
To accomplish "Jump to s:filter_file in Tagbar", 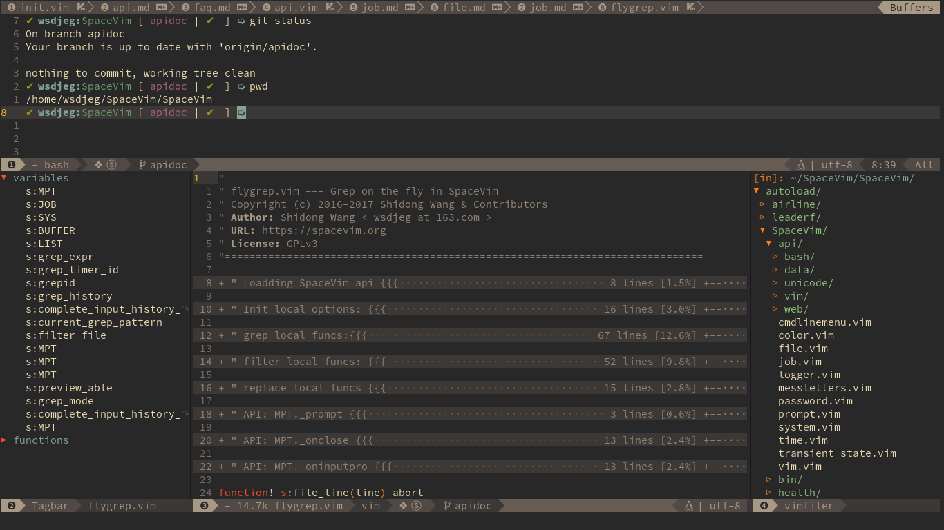I will point(66,335).
